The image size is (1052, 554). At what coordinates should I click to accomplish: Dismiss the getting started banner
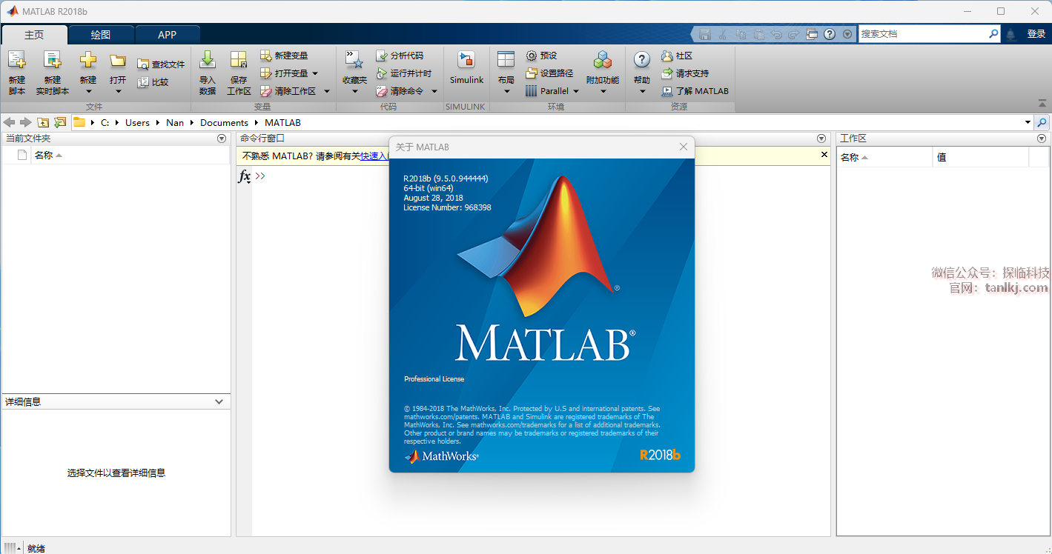coord(824,155)
